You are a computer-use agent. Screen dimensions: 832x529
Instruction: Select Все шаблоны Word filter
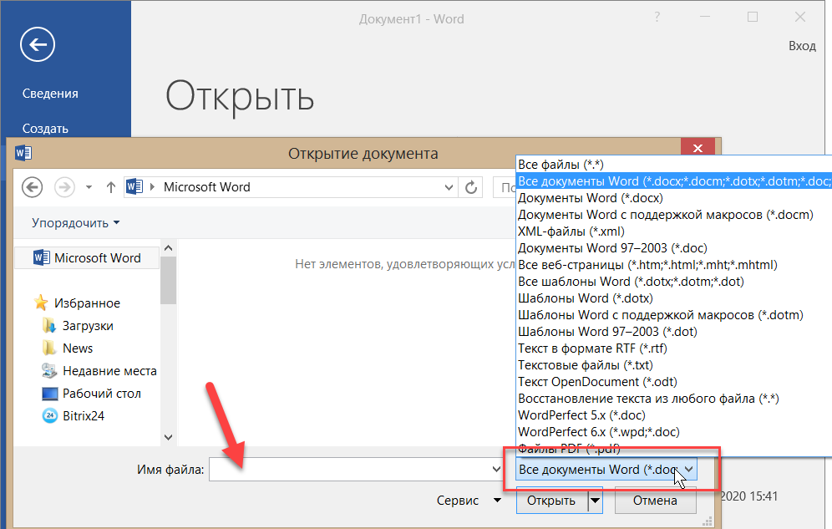[674, 281]
